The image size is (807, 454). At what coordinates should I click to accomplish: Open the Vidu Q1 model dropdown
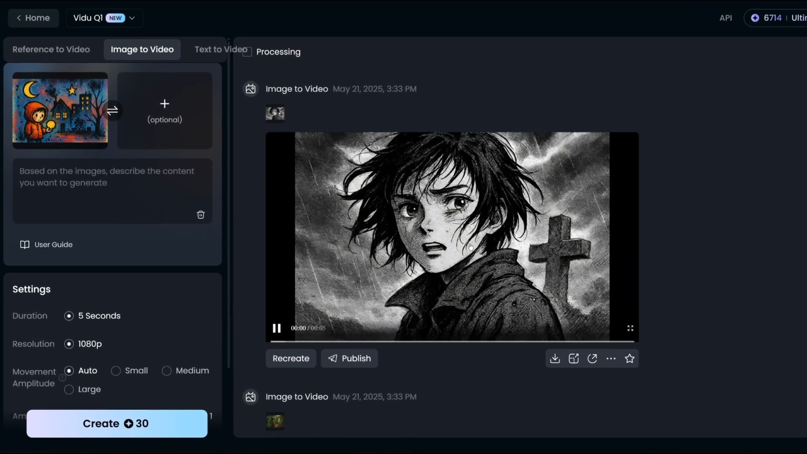click(104, 18)
